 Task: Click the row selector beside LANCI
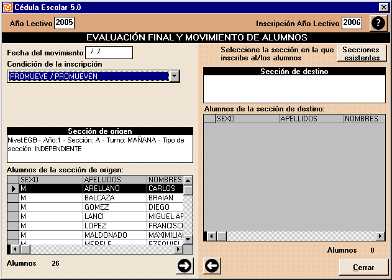coord(13,217)
